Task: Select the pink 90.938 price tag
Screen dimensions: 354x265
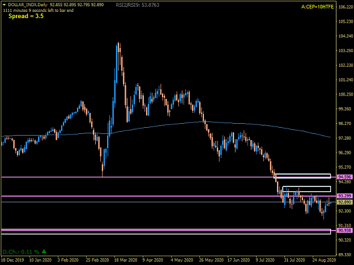Action: (x=345, y=231)
